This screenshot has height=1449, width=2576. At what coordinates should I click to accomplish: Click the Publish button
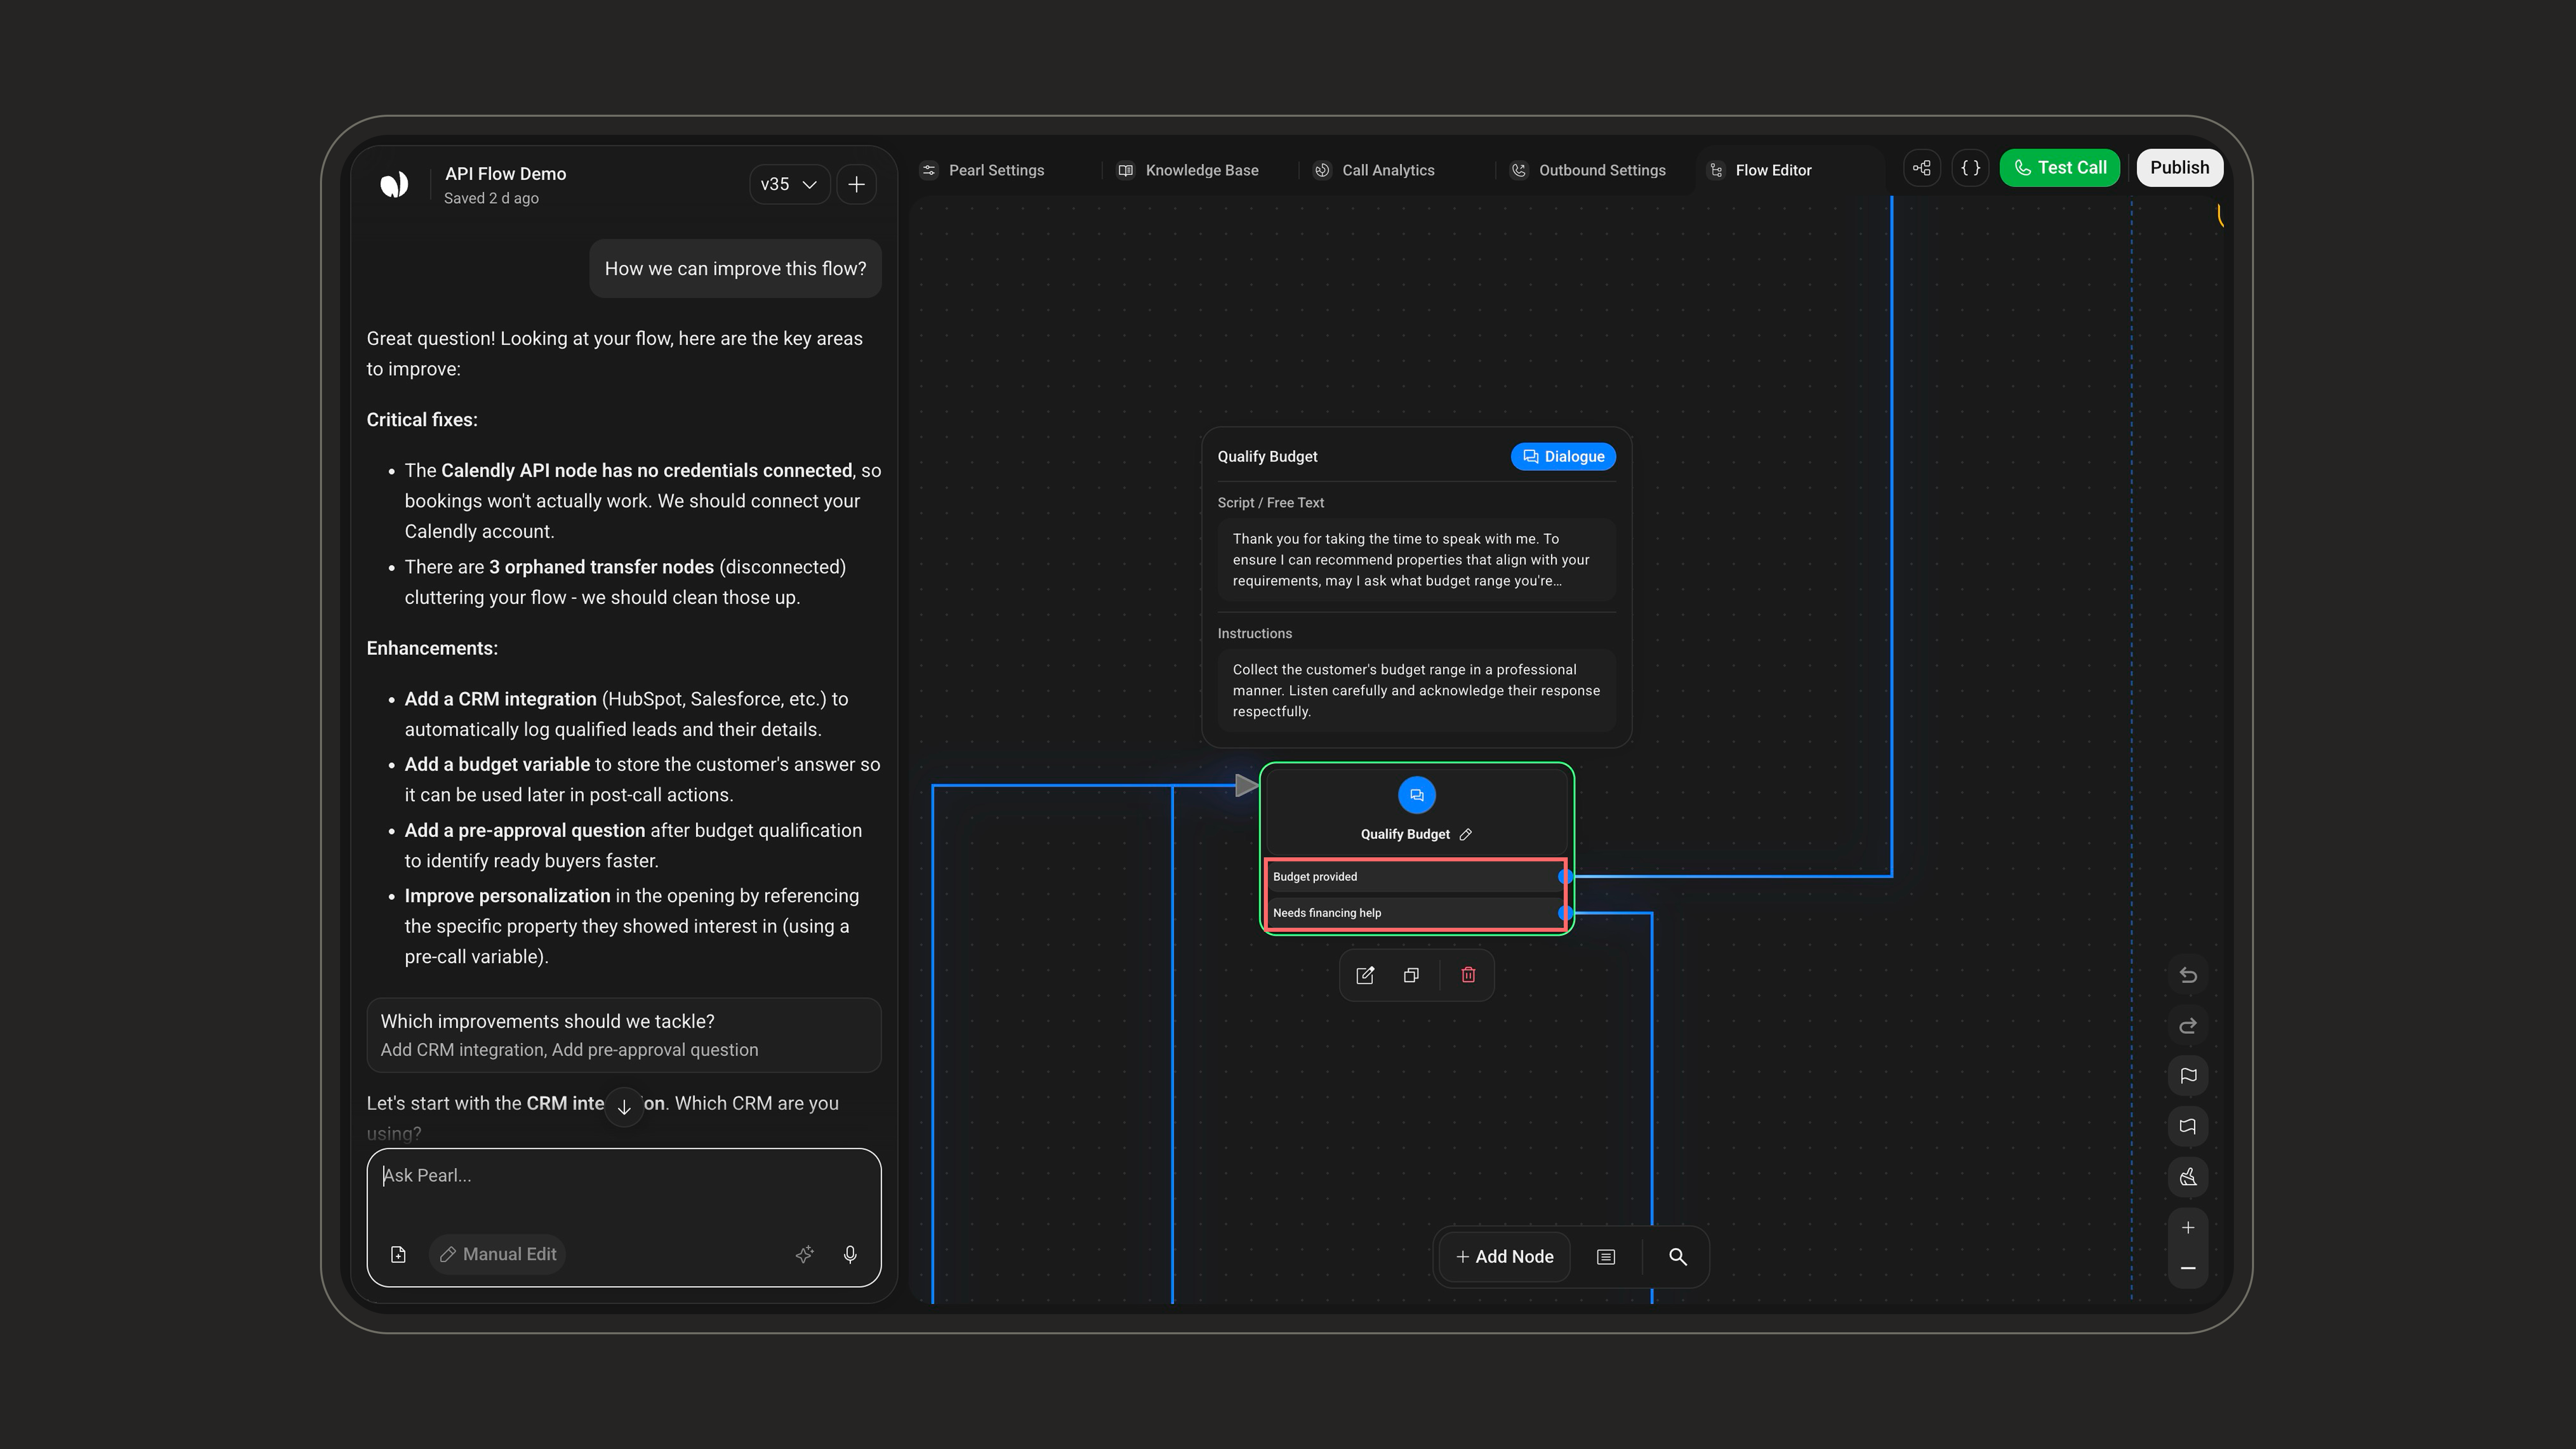click(x=2180, y=168)
